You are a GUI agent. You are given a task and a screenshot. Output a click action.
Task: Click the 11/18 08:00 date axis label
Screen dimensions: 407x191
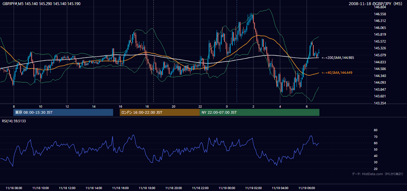tap(14, 188)
